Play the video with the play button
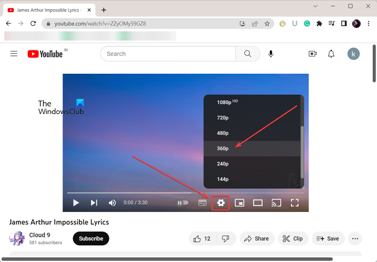Image resolution: width=377 pixels, height=262 pixels. [x=76, y=203]
